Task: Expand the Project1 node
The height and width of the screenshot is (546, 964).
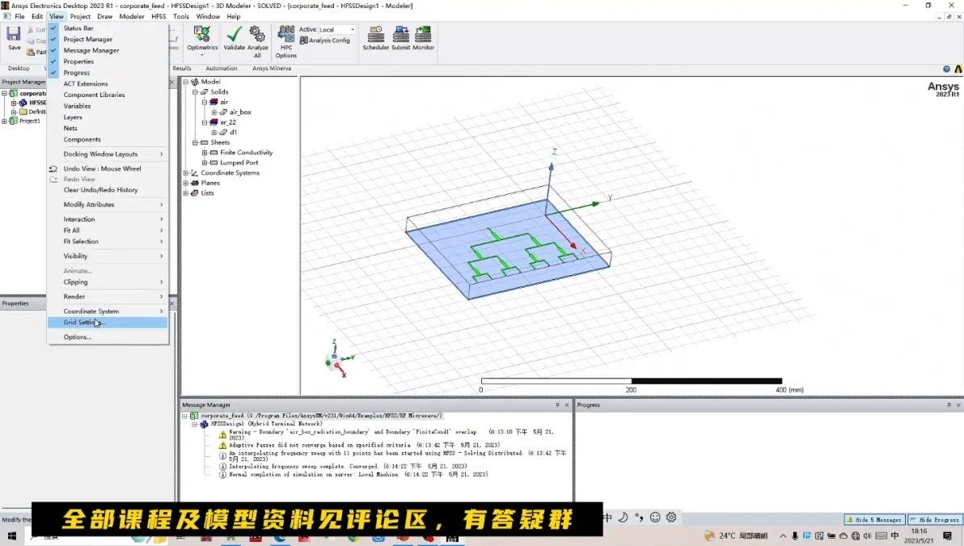Action: click(4, 121)
